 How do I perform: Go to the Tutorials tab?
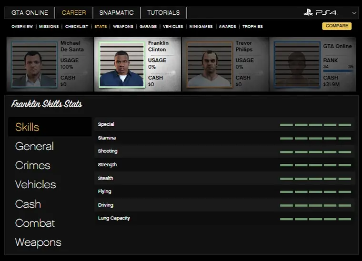[163, 12]
